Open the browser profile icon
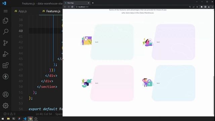The image size is (215, 121). (x=209, y=7)
